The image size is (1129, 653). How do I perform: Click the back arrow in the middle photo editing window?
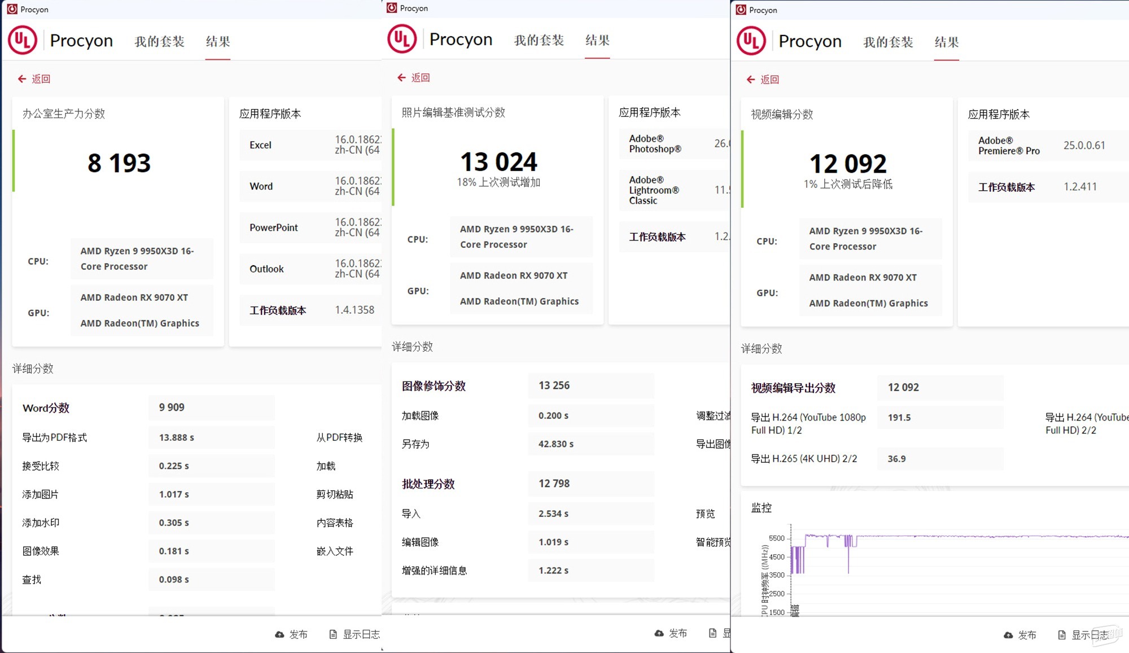coord(401,77)
